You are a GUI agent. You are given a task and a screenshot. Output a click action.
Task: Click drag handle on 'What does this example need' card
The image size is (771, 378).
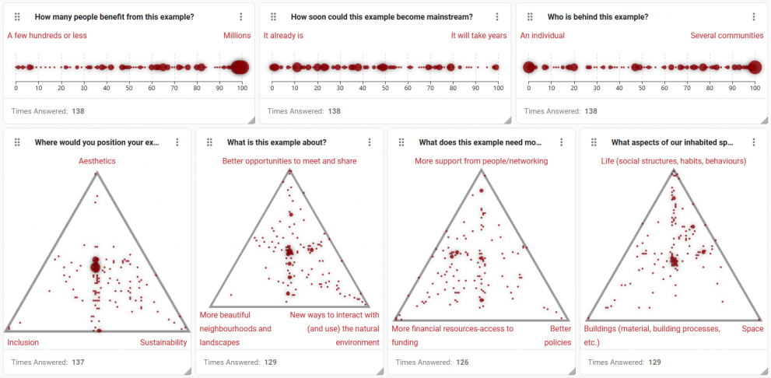tap(401, 142)
